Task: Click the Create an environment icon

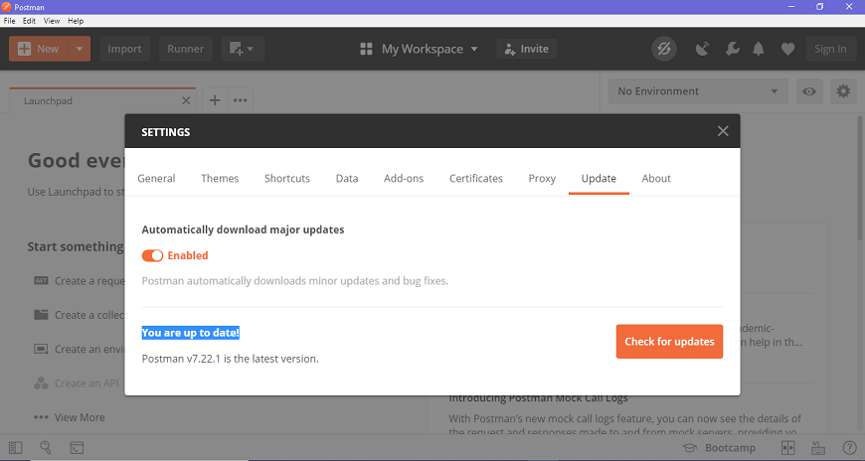Action: [x=41, y=349]
